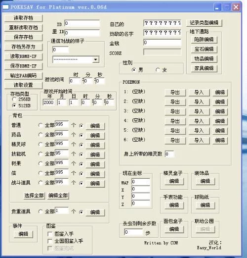Edit the 面包盒子 poffin case

(x=174, y=229)
